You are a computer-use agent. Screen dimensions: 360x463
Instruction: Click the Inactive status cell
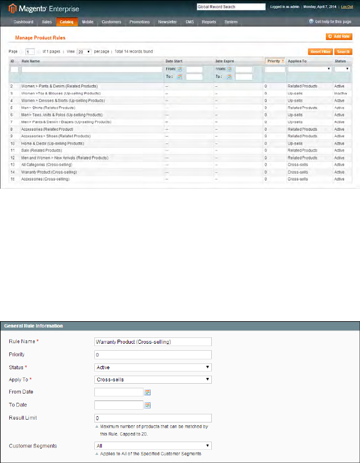point(340,93)
